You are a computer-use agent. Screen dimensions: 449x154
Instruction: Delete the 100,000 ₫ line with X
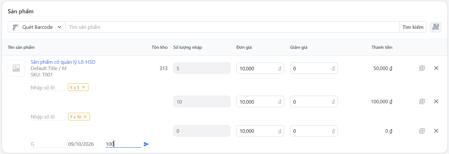(x=436, y=101)
